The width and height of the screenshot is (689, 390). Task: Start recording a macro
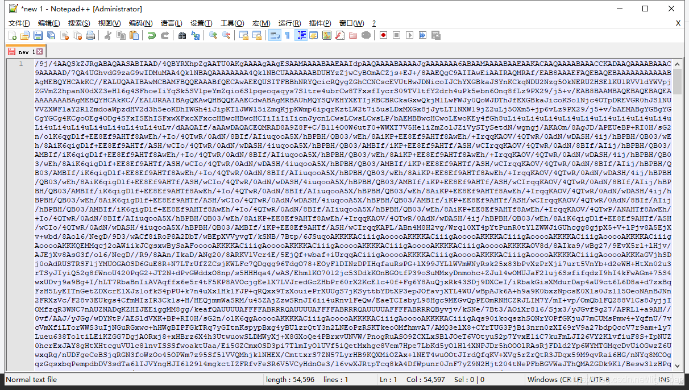383,35
